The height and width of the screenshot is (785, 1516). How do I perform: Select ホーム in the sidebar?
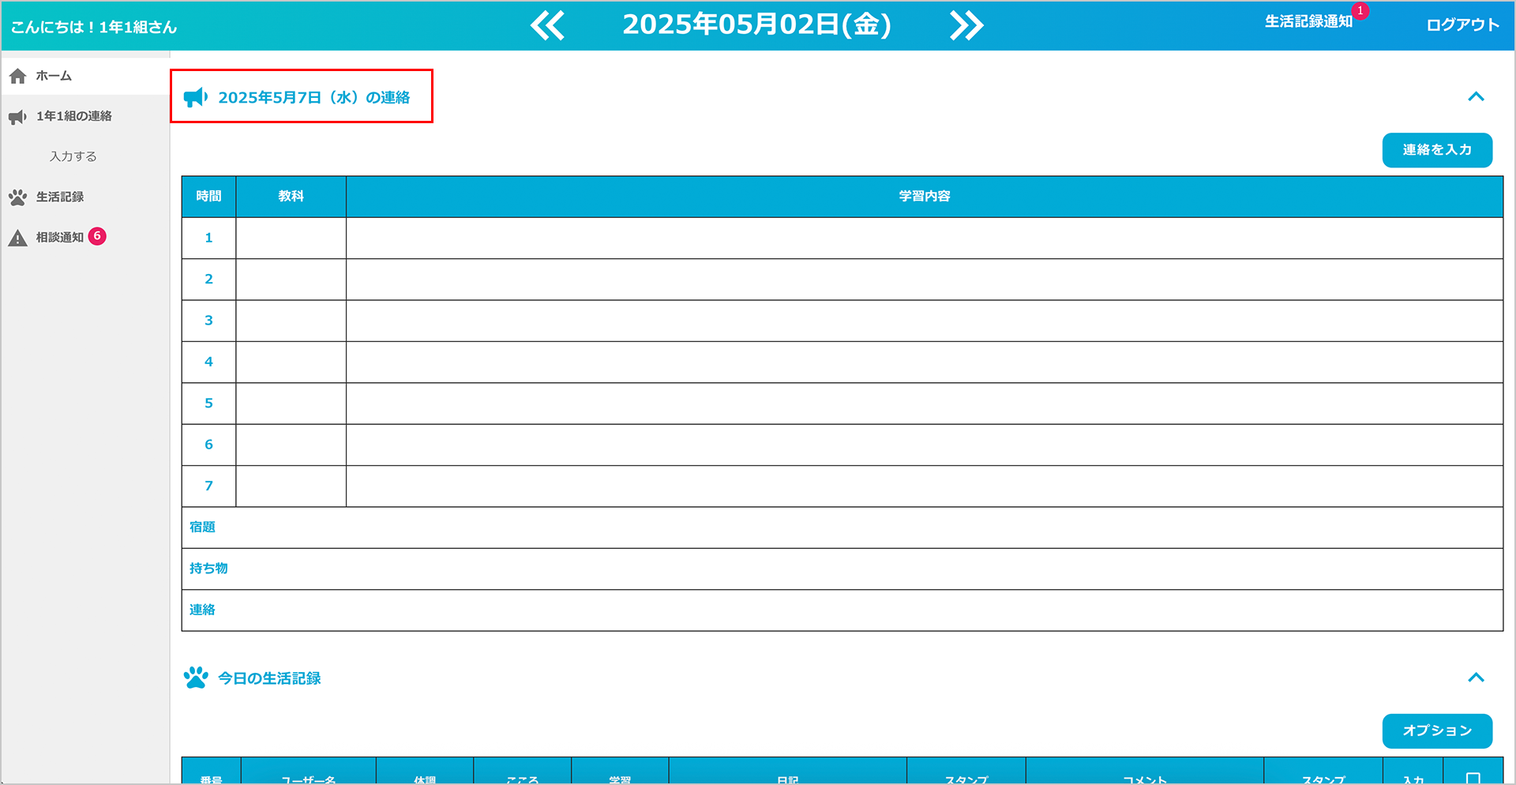tap(54, 76)
